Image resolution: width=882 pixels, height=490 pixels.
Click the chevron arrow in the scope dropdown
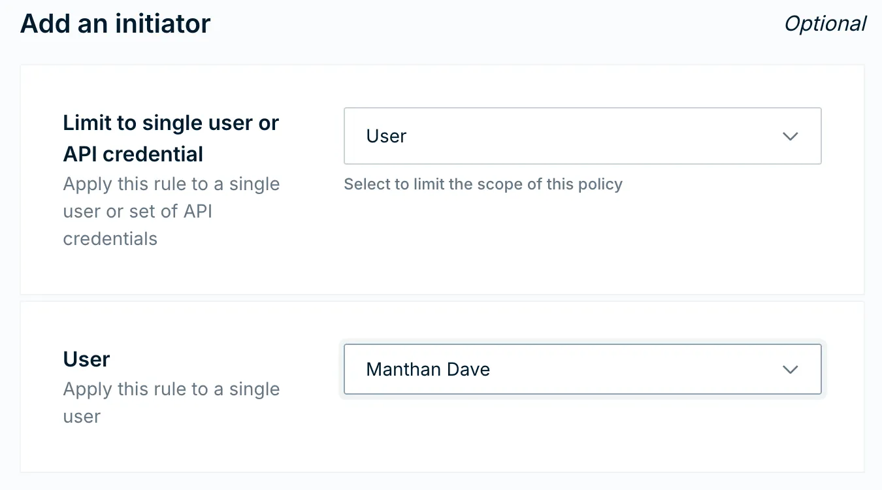791,136
